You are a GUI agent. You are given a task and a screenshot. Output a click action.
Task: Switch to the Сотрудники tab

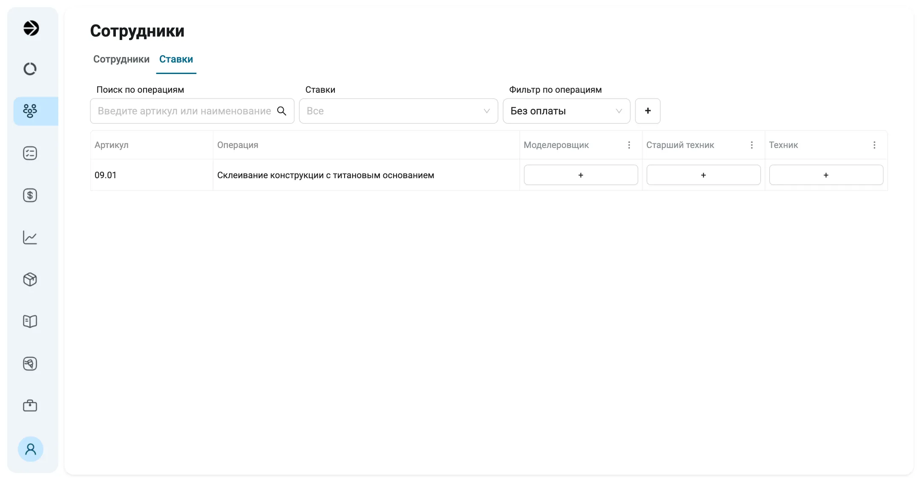tap(121, 59)
